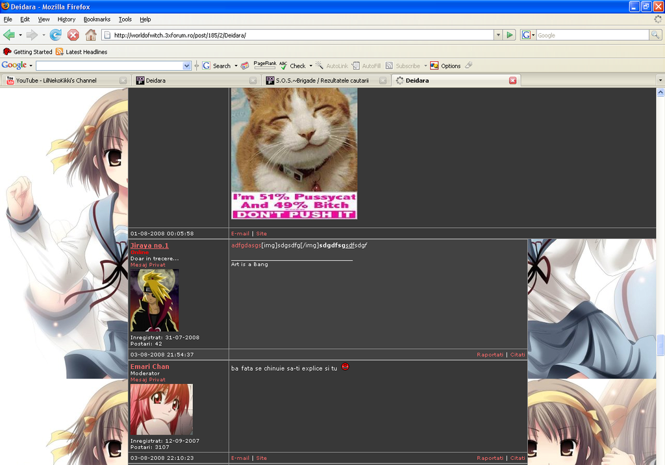Open the Google toolbar logo dropdown
The width and height of the screenshot is (665, 465).
tap(31, 66)
